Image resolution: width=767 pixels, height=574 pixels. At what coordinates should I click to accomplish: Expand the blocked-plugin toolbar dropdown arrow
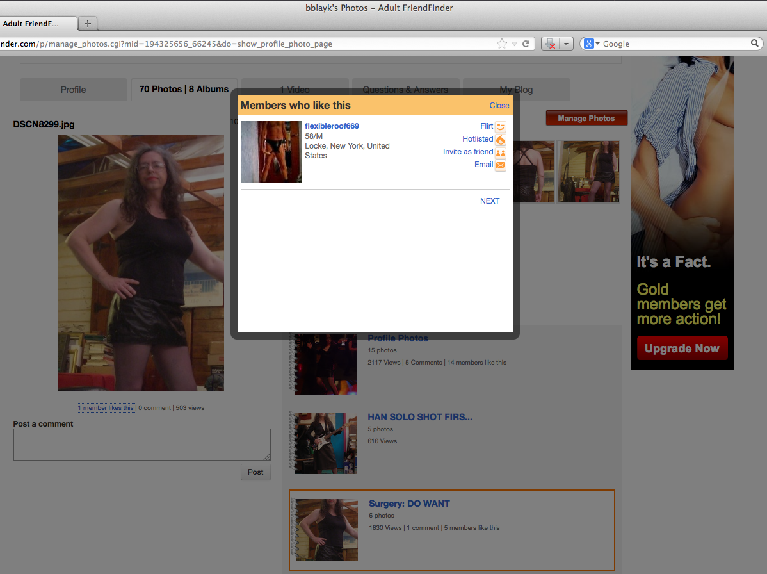click(x=566, y=44)
